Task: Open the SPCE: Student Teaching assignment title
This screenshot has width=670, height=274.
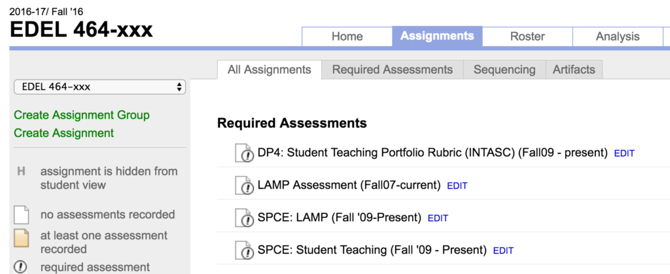Action: pyautogui.click(x=372, y=250)
